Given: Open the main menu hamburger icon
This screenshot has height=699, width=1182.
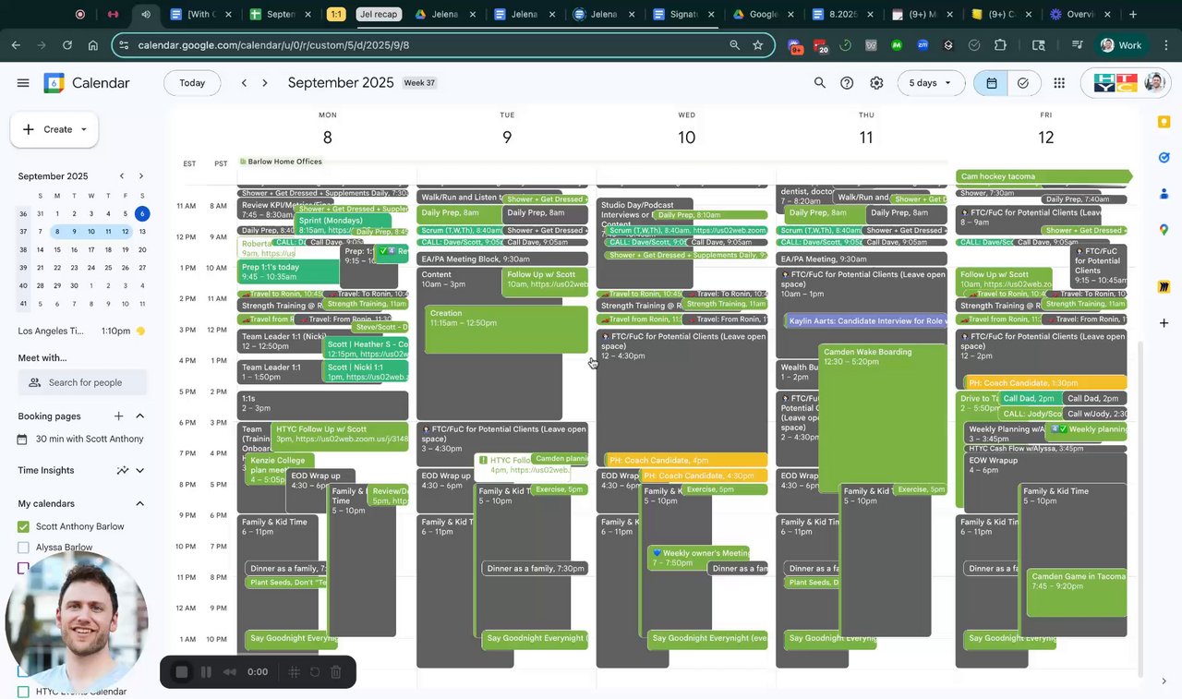Looking at the screenshot, I should [x=23, y=83].
